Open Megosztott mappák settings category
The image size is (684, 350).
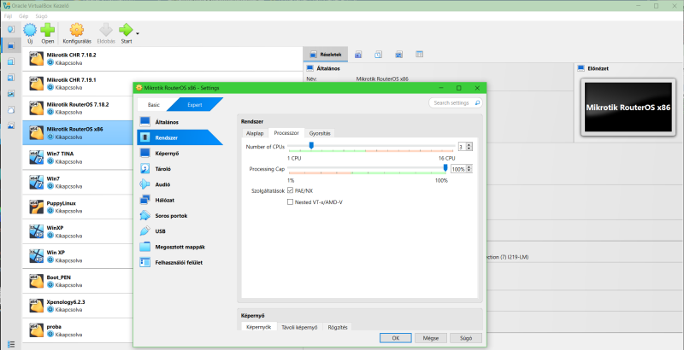point(180,248)
